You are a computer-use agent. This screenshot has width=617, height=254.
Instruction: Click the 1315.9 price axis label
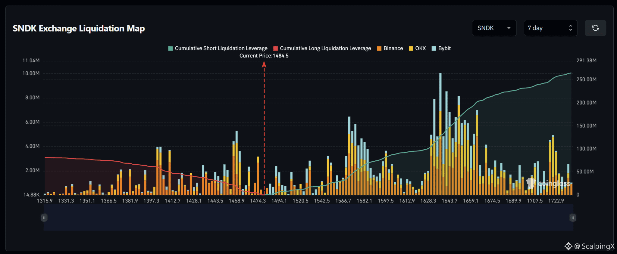point(45,201)
